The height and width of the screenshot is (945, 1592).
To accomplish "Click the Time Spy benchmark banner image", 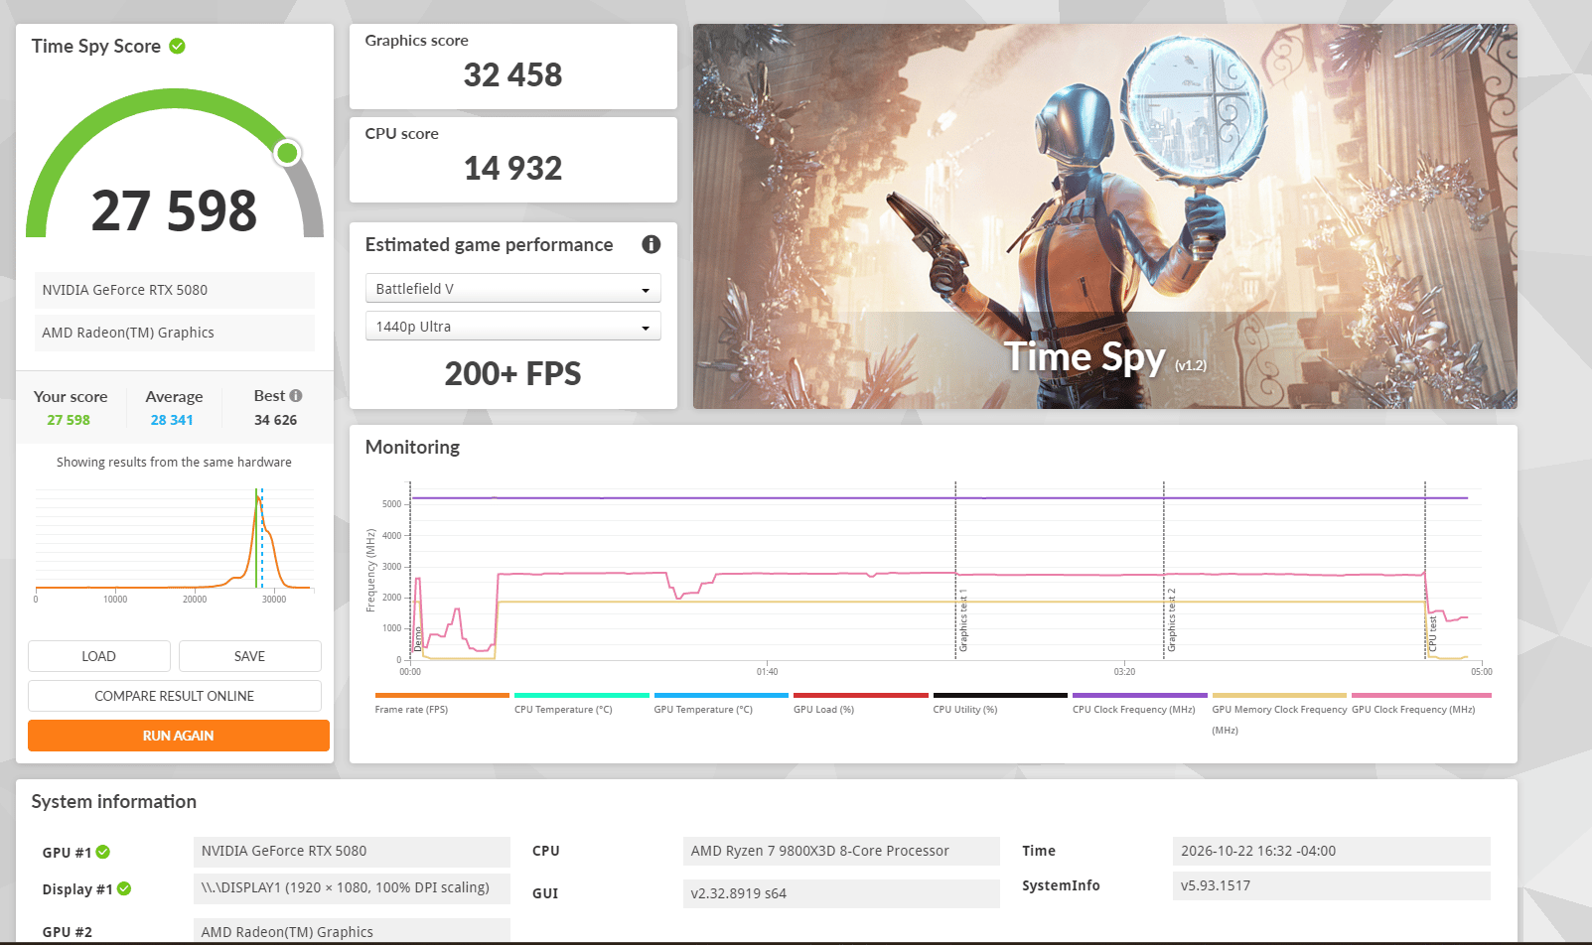I will click(1105, 216).
